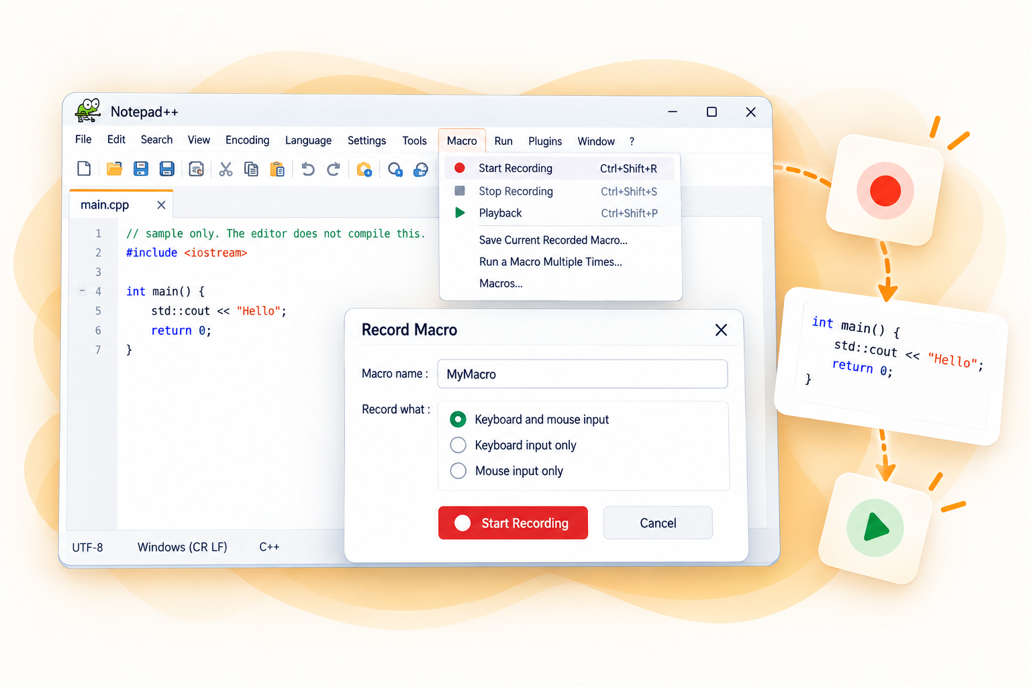
Task: Cut selection with the scissors icon
Action: tap(226, 168)
